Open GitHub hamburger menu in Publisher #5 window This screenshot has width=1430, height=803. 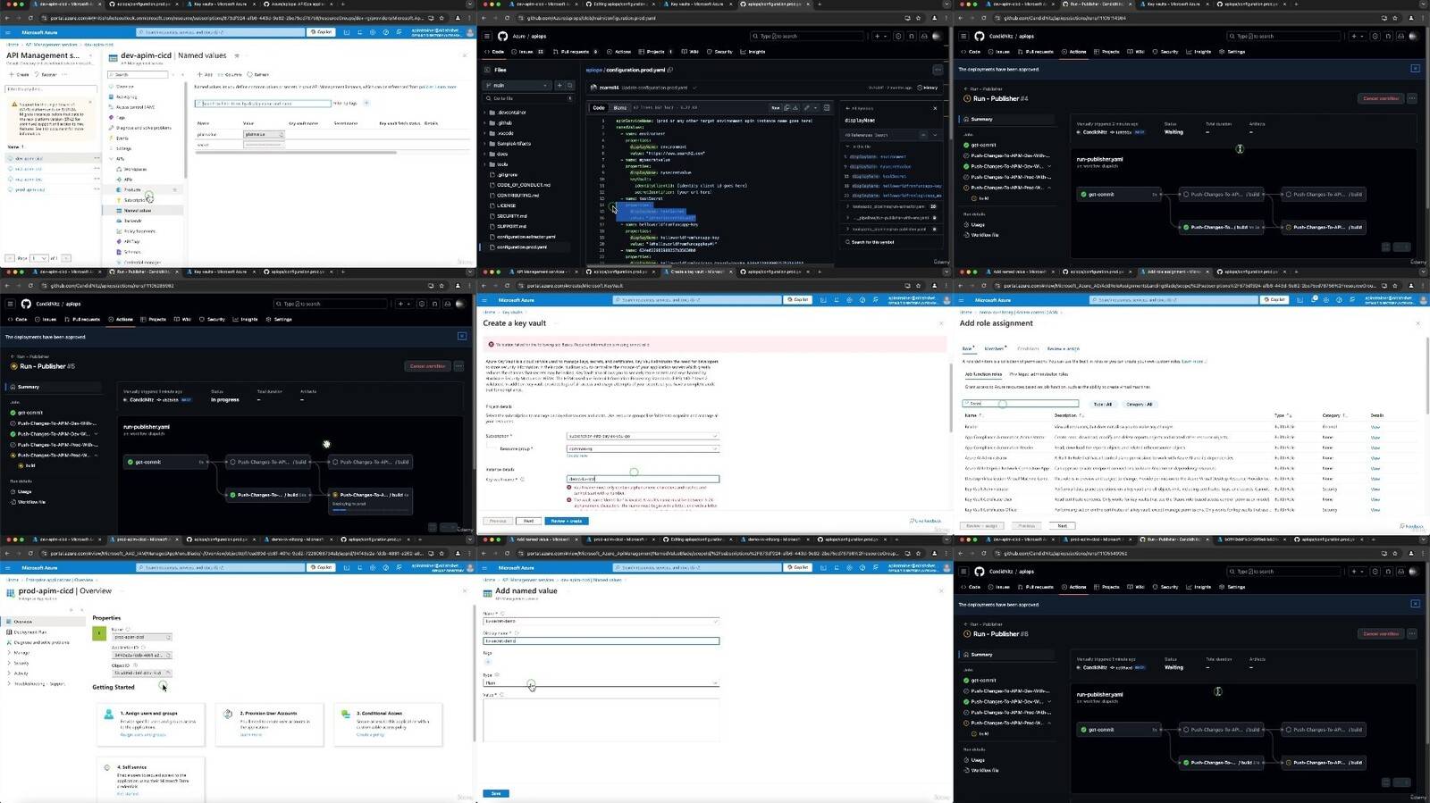11,304
